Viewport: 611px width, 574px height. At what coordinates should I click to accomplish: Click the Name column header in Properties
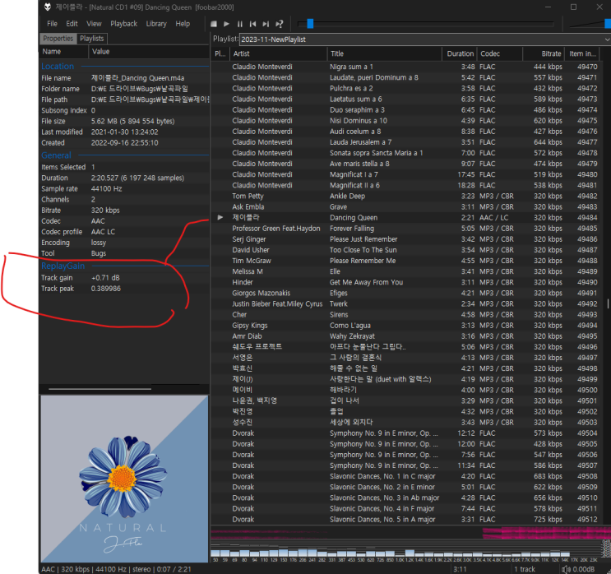[x=64, y=52]
